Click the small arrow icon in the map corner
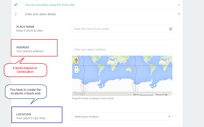 [x=171, y=95]
